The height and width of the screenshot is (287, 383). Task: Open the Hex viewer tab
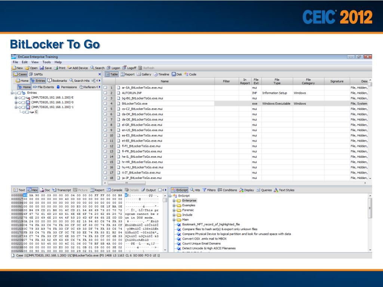pyautogui.click(x=32, y=190)
